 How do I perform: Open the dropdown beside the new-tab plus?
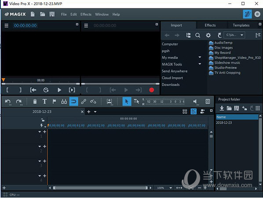tap(95, 112)
